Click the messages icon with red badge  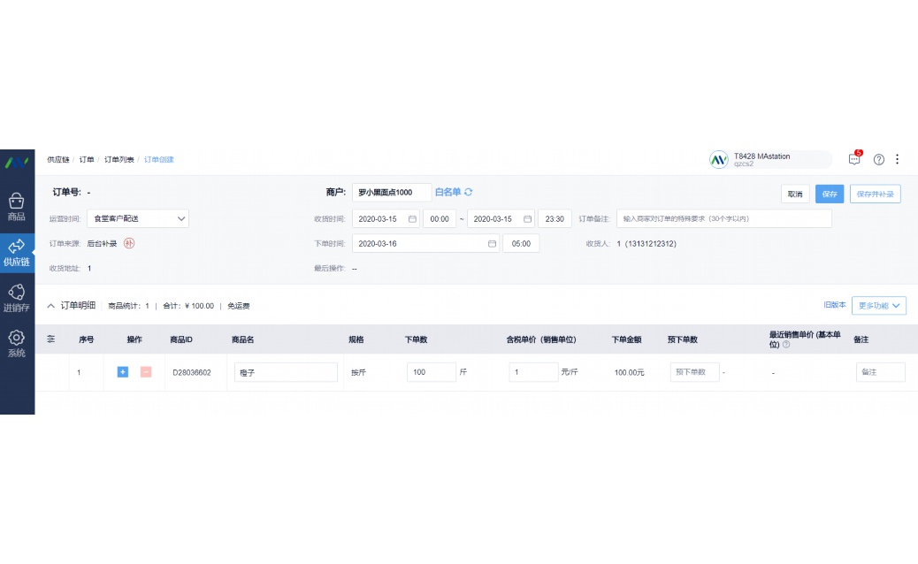pyautogui.click(x=854, y=159)
